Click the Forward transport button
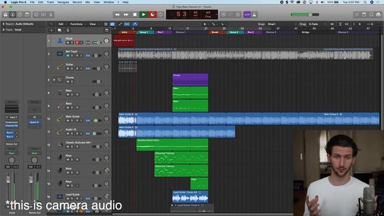 [x=126, y=14]
